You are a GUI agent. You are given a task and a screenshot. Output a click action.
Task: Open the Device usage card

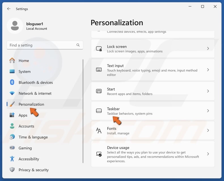point(153,154)
